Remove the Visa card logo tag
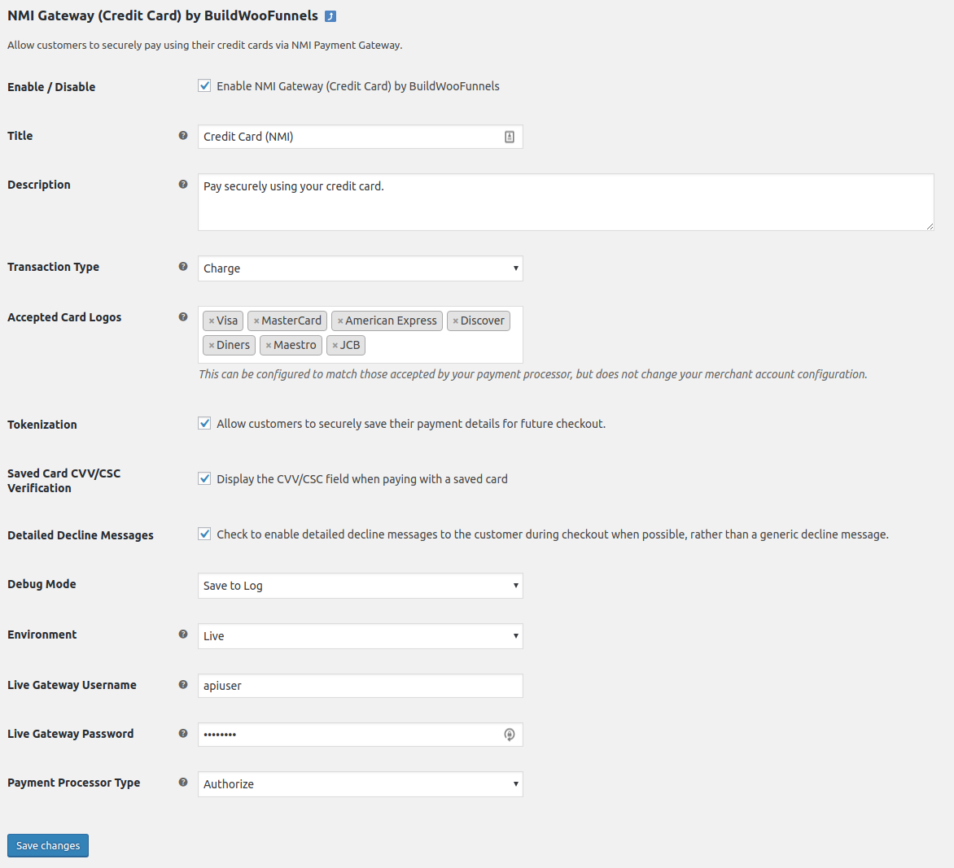 tap(212, 321)
